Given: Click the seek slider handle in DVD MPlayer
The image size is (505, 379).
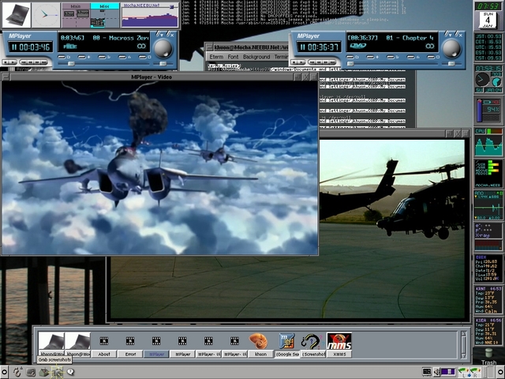Looking at the screenshot, I should coord(350,64).
